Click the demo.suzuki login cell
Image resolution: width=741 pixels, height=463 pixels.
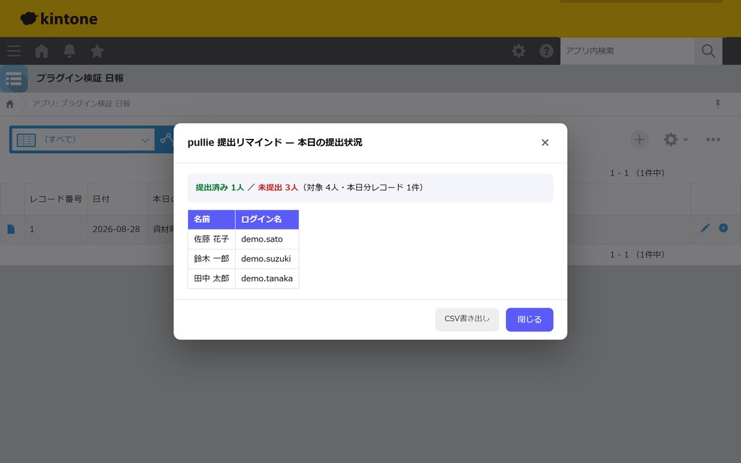[267, 259]
